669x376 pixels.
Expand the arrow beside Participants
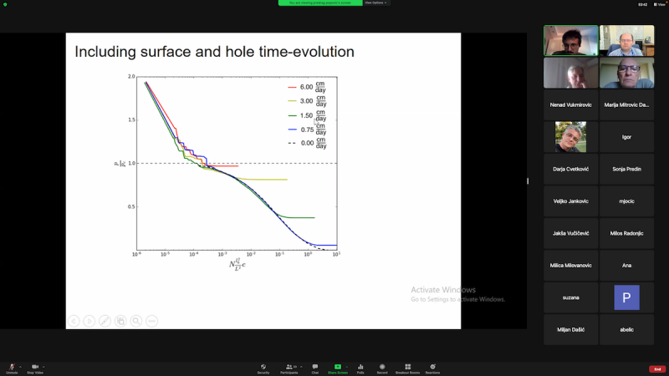(x=301, y=367)
